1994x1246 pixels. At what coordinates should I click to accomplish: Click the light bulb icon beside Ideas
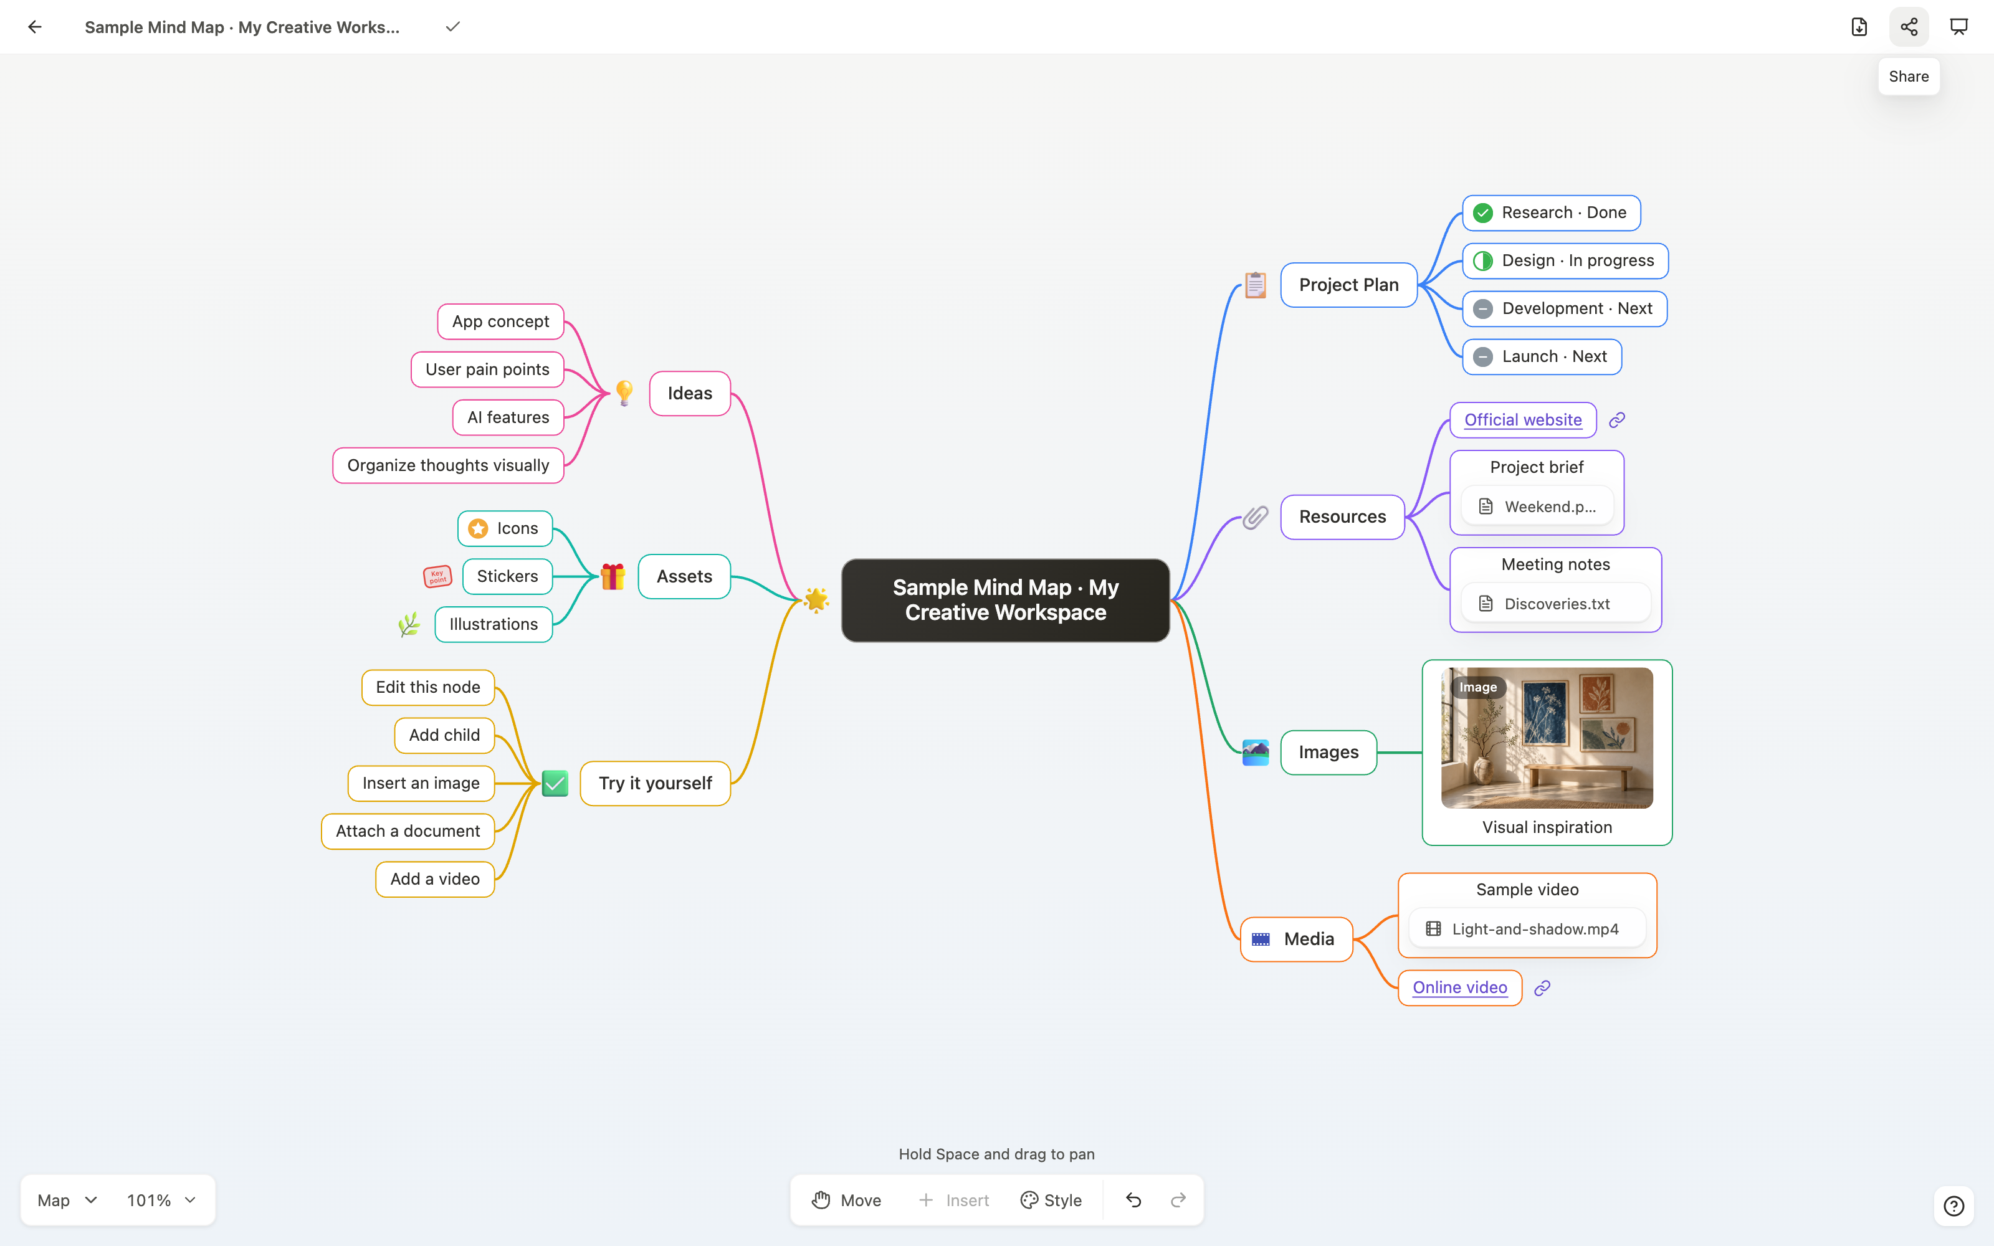click(624, 393)
